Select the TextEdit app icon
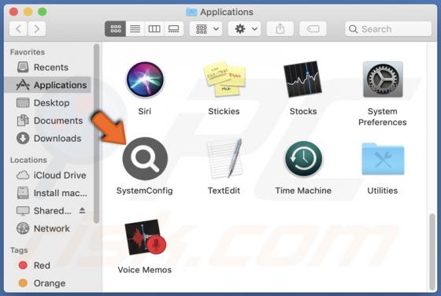Screen dimensions: 441x296 point(224,158)
